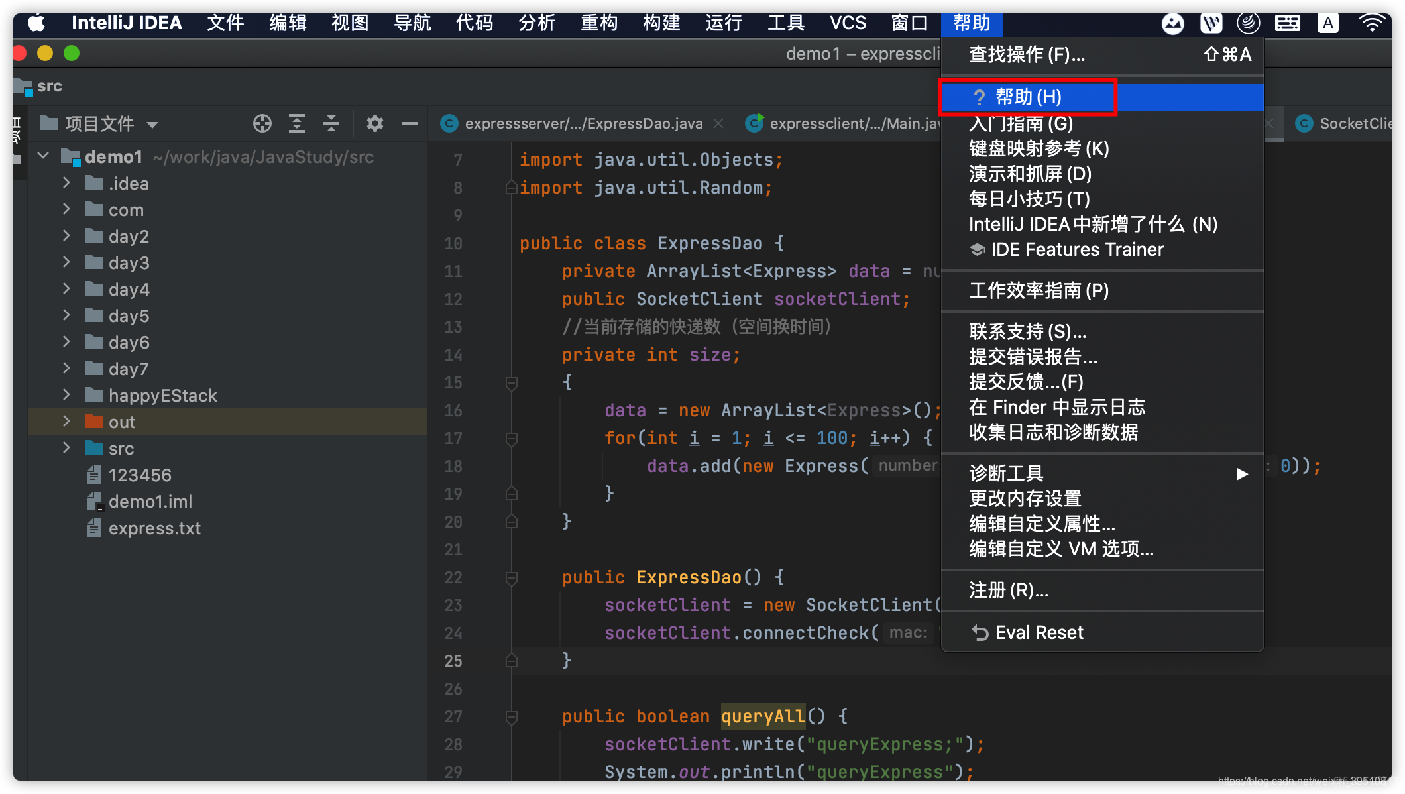Click the queryAll method name in editor
This screenshot has height=794, width=1405.
763,716
